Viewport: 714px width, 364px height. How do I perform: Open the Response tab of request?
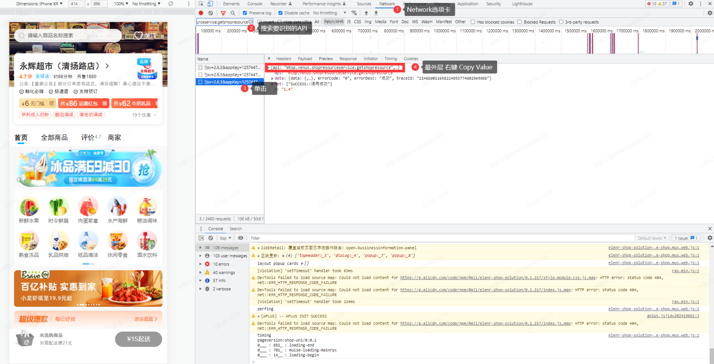click(x=348, y=58)
